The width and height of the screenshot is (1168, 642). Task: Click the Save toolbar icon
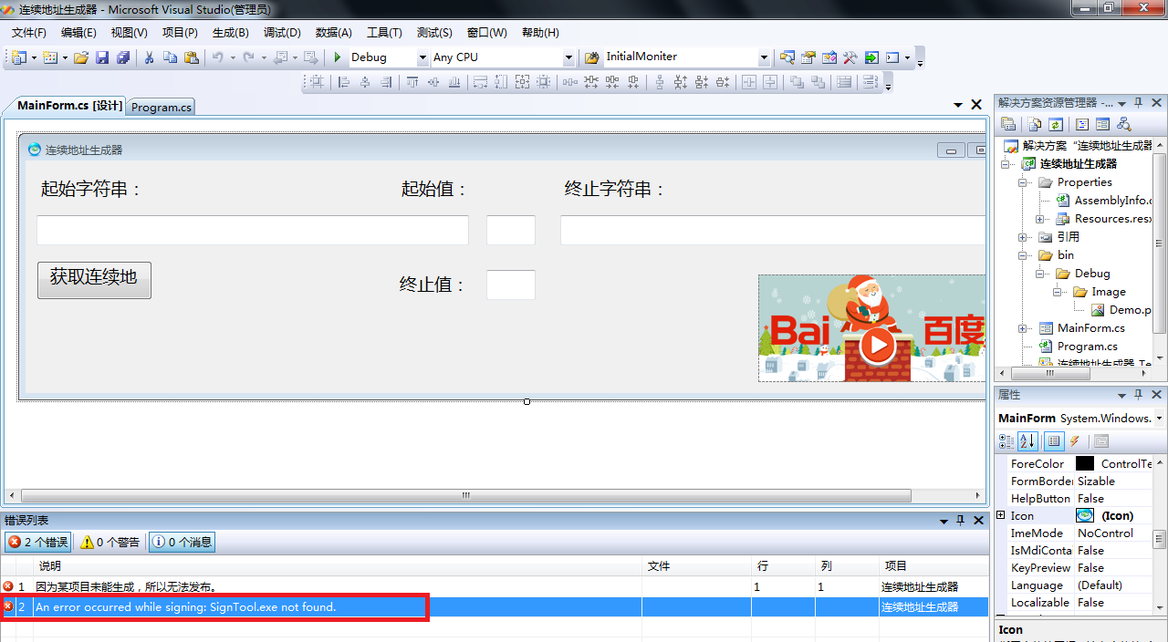click(102, 57)
